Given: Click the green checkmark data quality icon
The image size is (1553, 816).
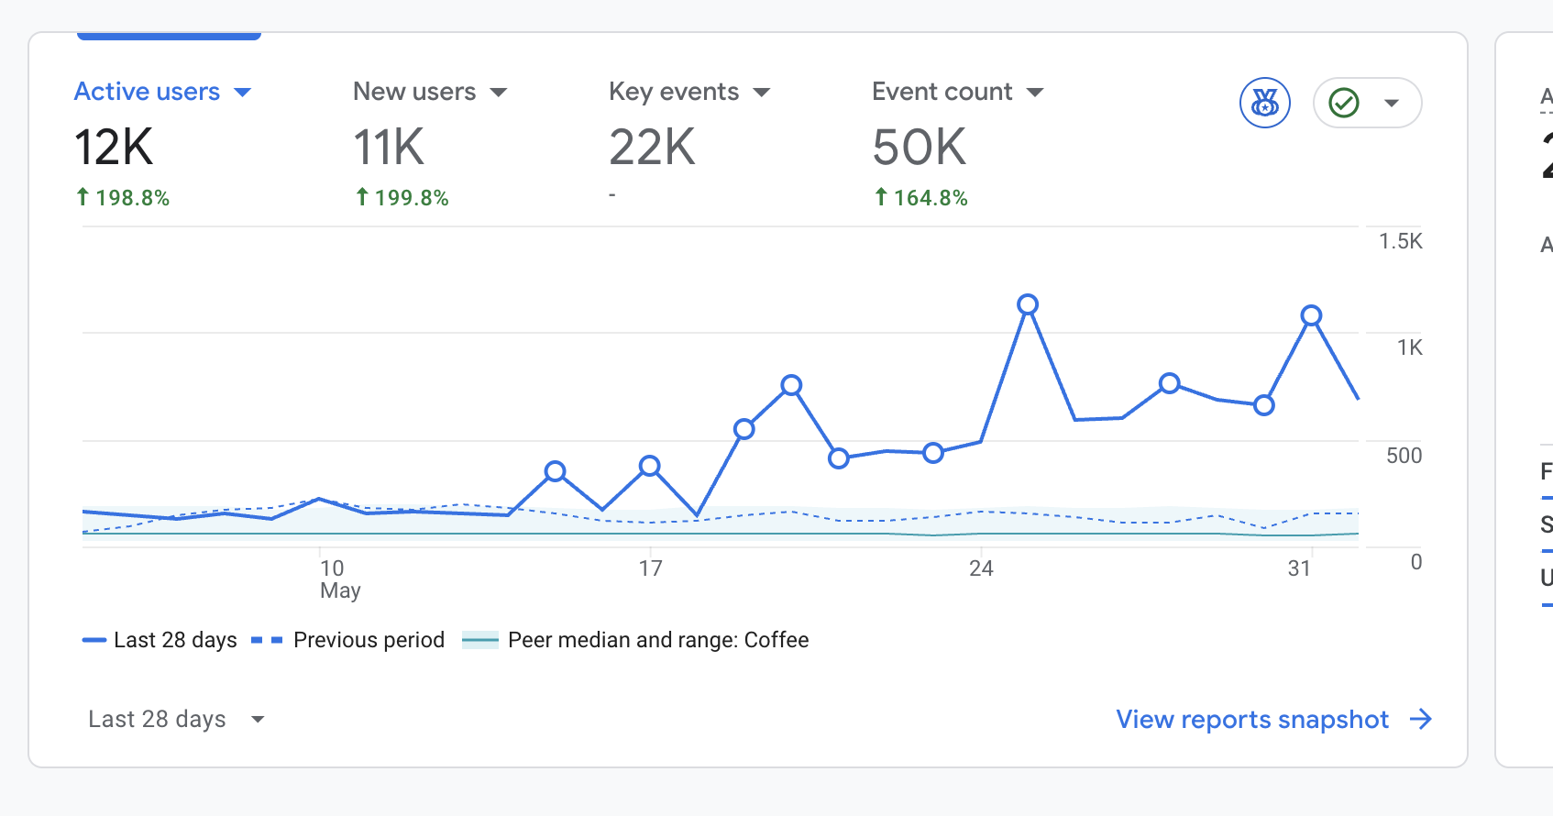Looking at the screenshot, I should tap(1344, 103).
